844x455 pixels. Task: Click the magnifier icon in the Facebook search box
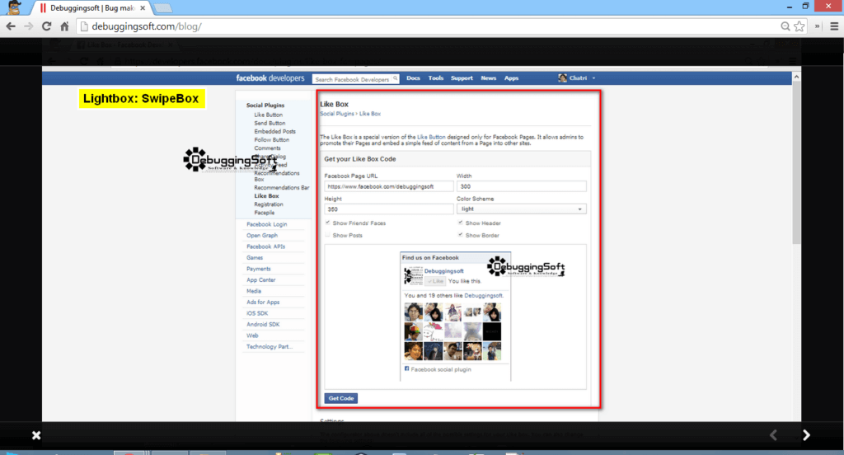[395, 78]
